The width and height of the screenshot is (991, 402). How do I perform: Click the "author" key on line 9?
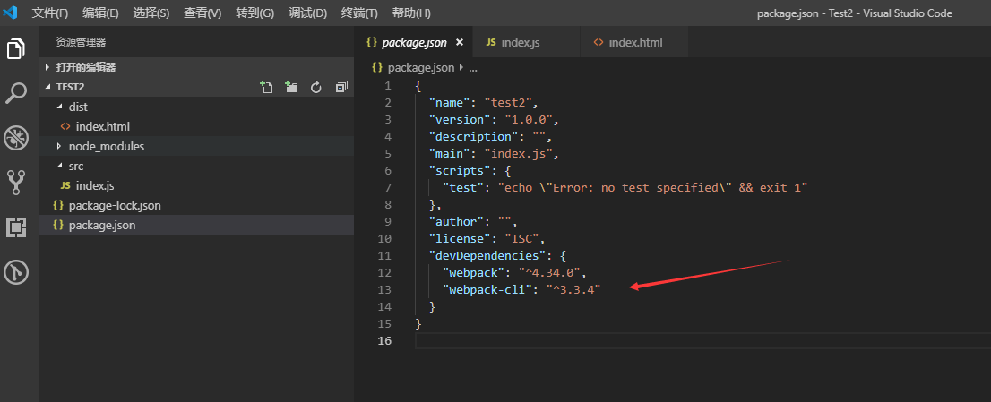[457, 221]
